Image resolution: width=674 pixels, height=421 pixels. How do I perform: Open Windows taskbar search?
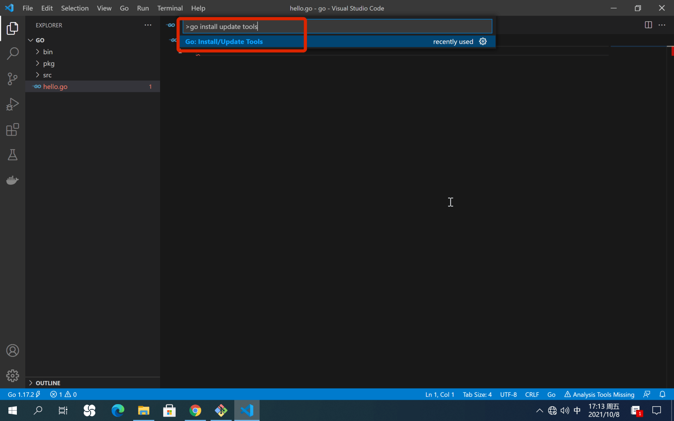38,411
